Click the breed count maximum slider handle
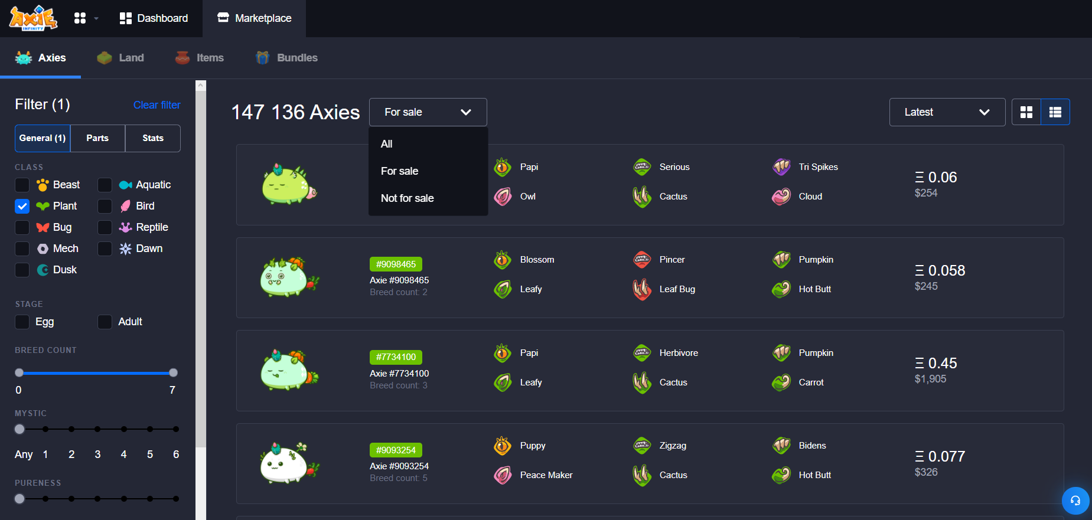1092x520 pixels. pyautogui.click(x=173, y=372)
